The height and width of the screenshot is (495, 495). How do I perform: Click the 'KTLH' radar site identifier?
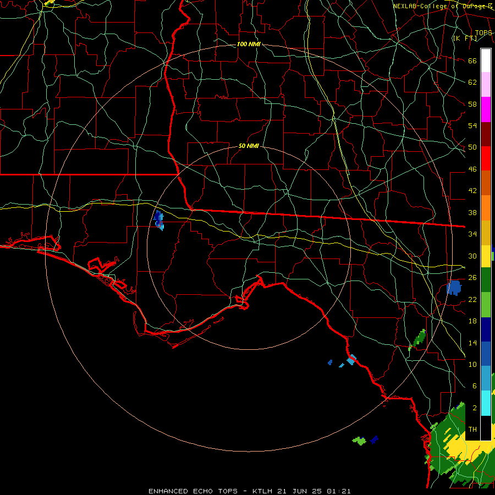(263, 491)
